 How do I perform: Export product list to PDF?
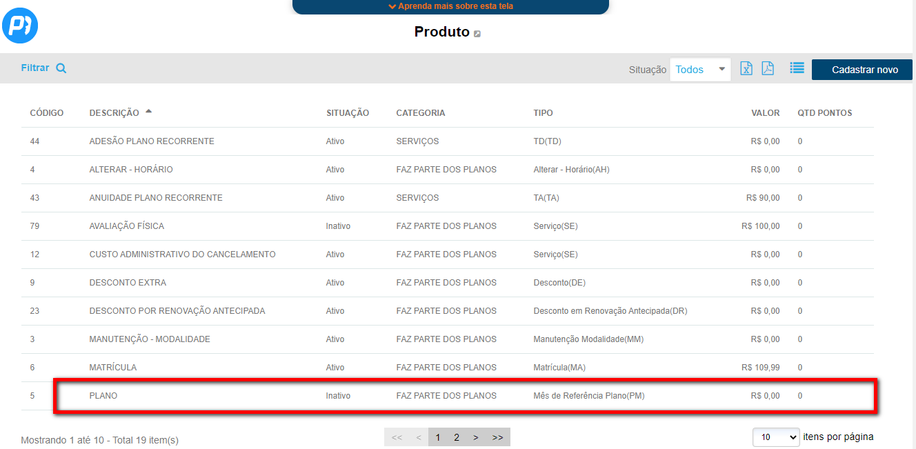coord(767,68)
